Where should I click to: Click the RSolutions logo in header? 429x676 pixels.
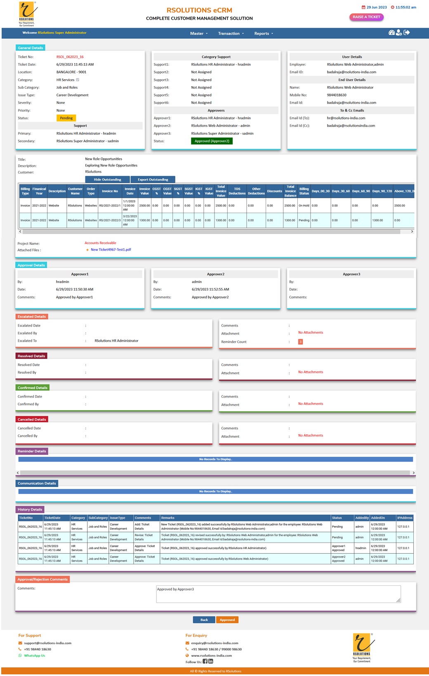pos(27,14)
